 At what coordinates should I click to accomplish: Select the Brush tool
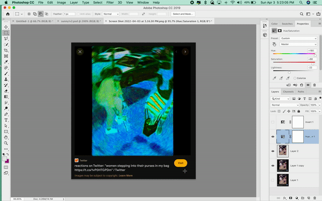(x=6, y=73)
